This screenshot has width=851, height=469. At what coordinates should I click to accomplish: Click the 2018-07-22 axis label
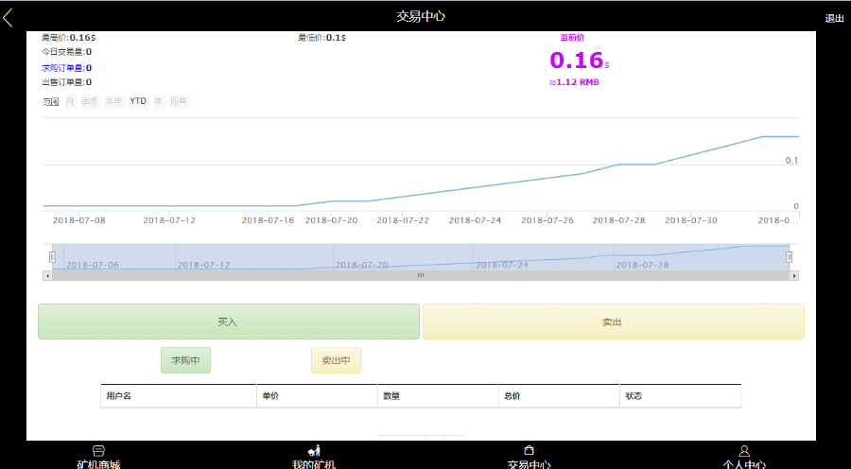(403, 220)
